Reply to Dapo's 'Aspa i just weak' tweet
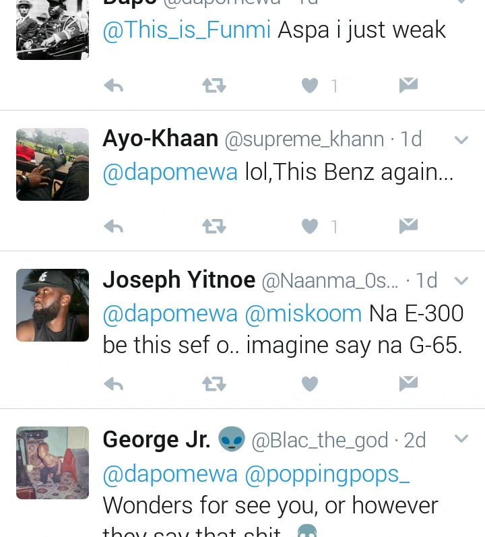 114,86
